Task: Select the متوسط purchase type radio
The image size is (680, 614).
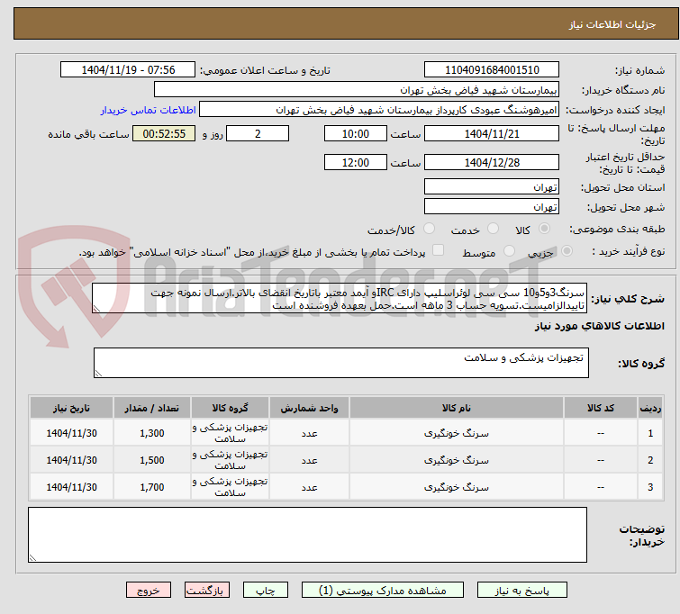Action: click(509, 250)
